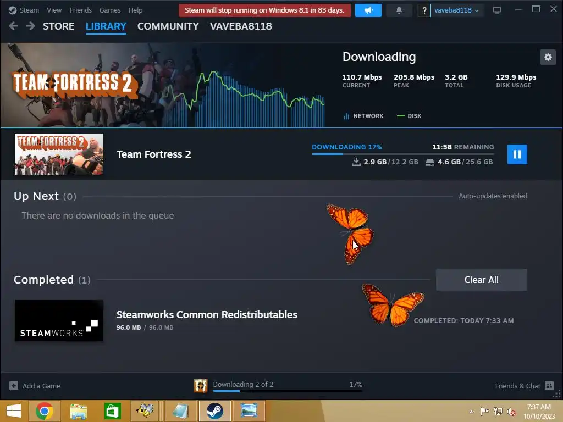Open the question mark help icon
563x422 pixels.
point(424,10)
